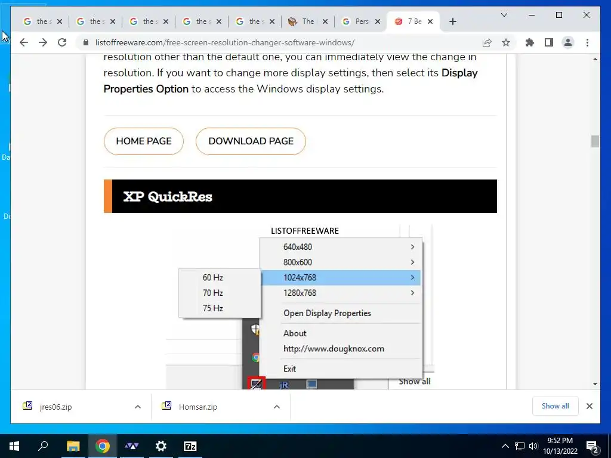Open the purple triangles app on taskbar
Viewport: 611px width, 458px height.
(x=132, y=446)
